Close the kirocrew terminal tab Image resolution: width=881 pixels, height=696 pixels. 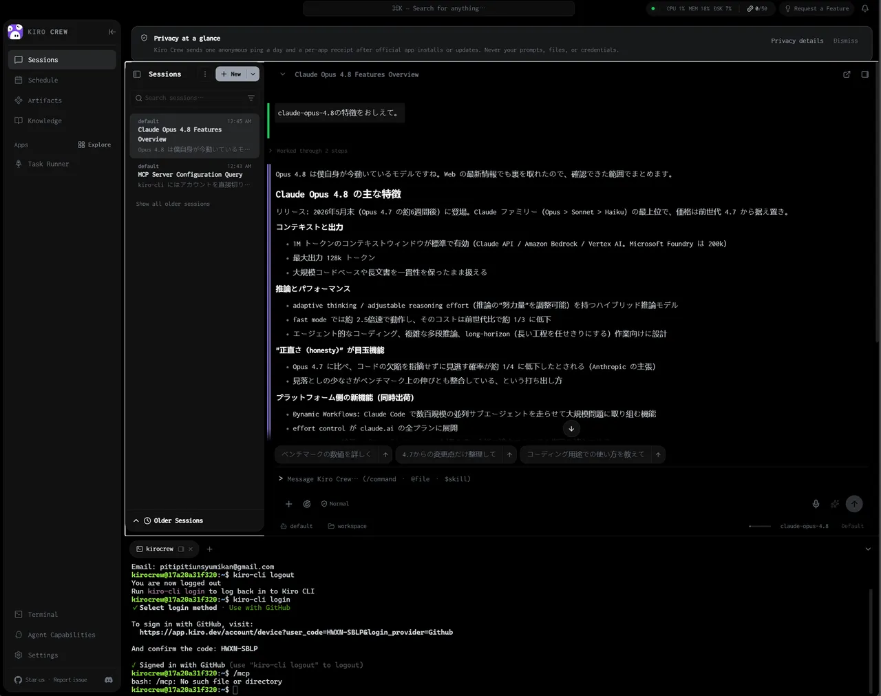(191, 549)
